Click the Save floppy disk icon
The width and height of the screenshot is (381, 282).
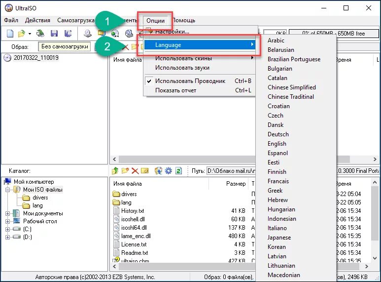coord(54,34)
